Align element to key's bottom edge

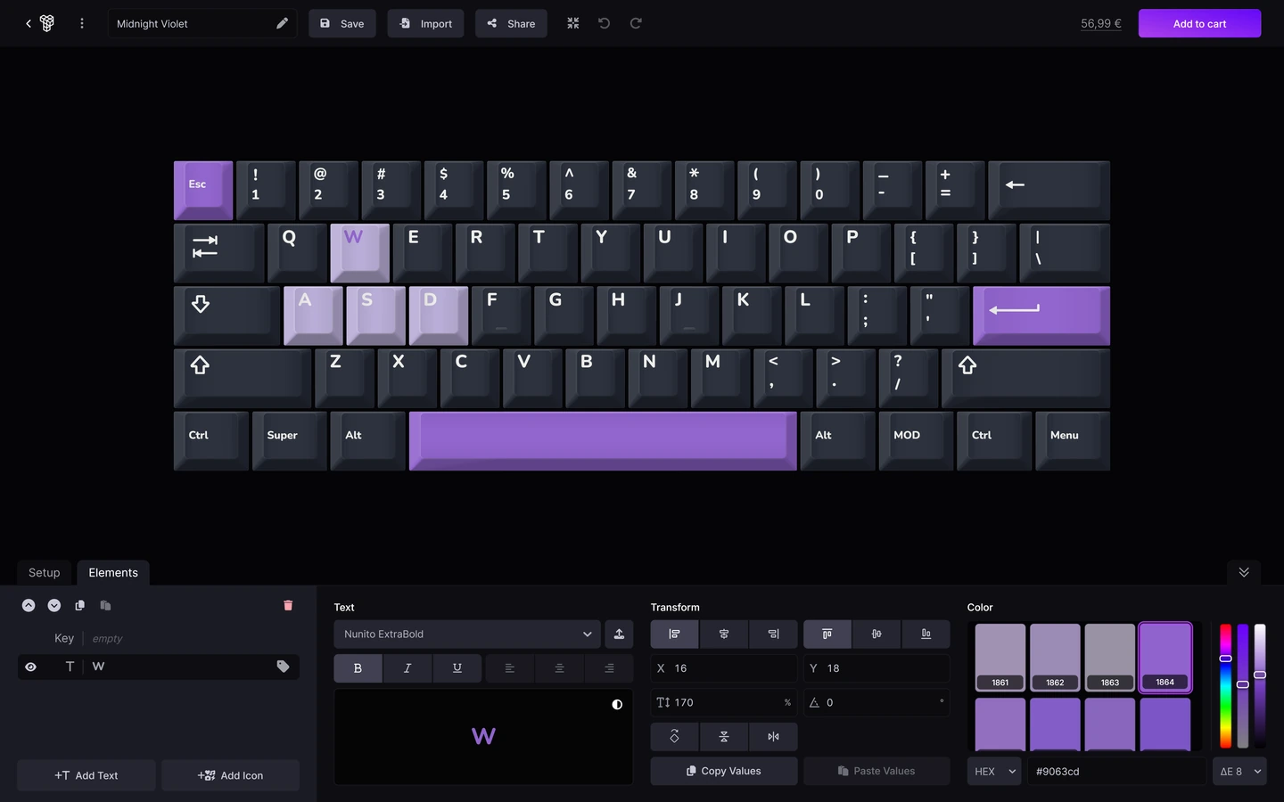(x=926, y=634)
